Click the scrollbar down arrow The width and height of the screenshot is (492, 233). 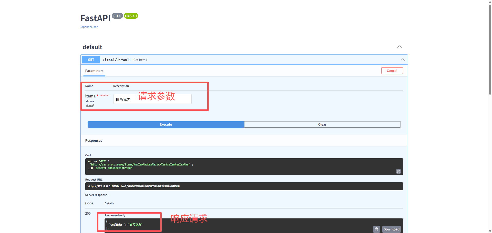tap(489, 231)
